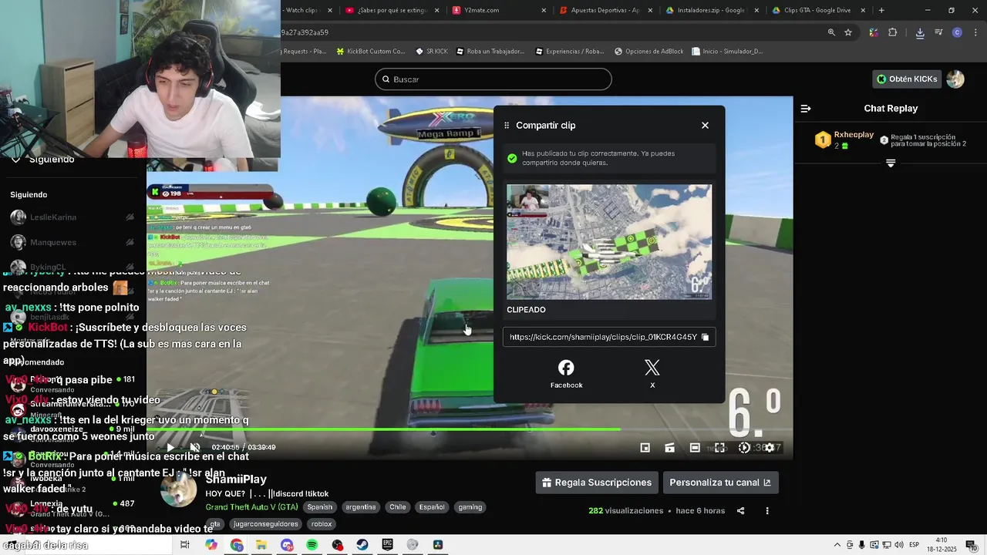
Task: Focus the Buscar search box
Action: click(x=493, y=79)
